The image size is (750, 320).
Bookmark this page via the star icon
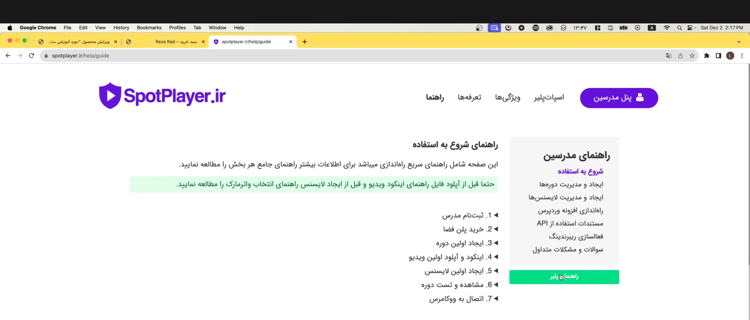click(692, 56)
